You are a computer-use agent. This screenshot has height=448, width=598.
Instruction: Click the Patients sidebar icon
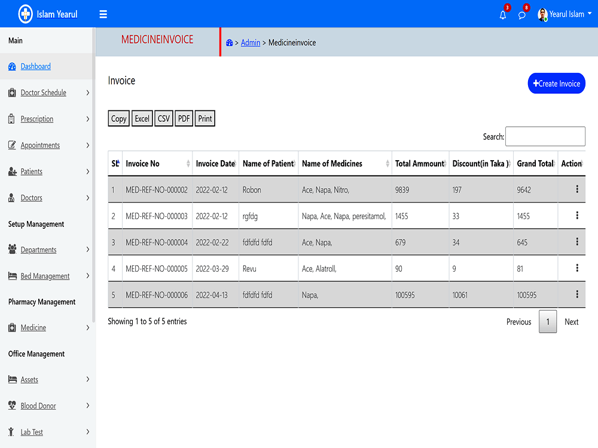(x=13, y=171)
